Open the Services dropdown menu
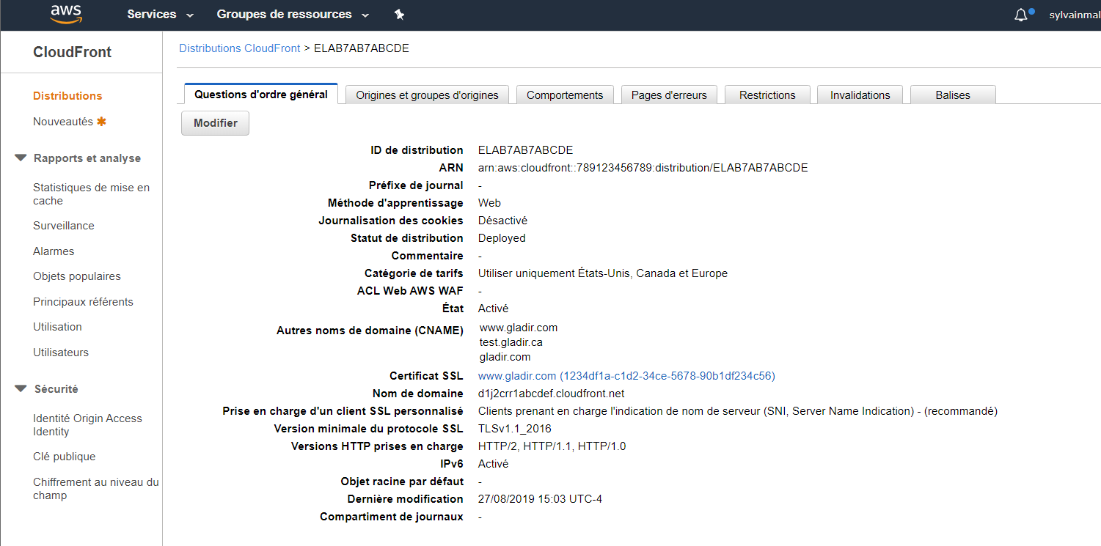This screenshot has width=1101, height=546. pos(160,14)
